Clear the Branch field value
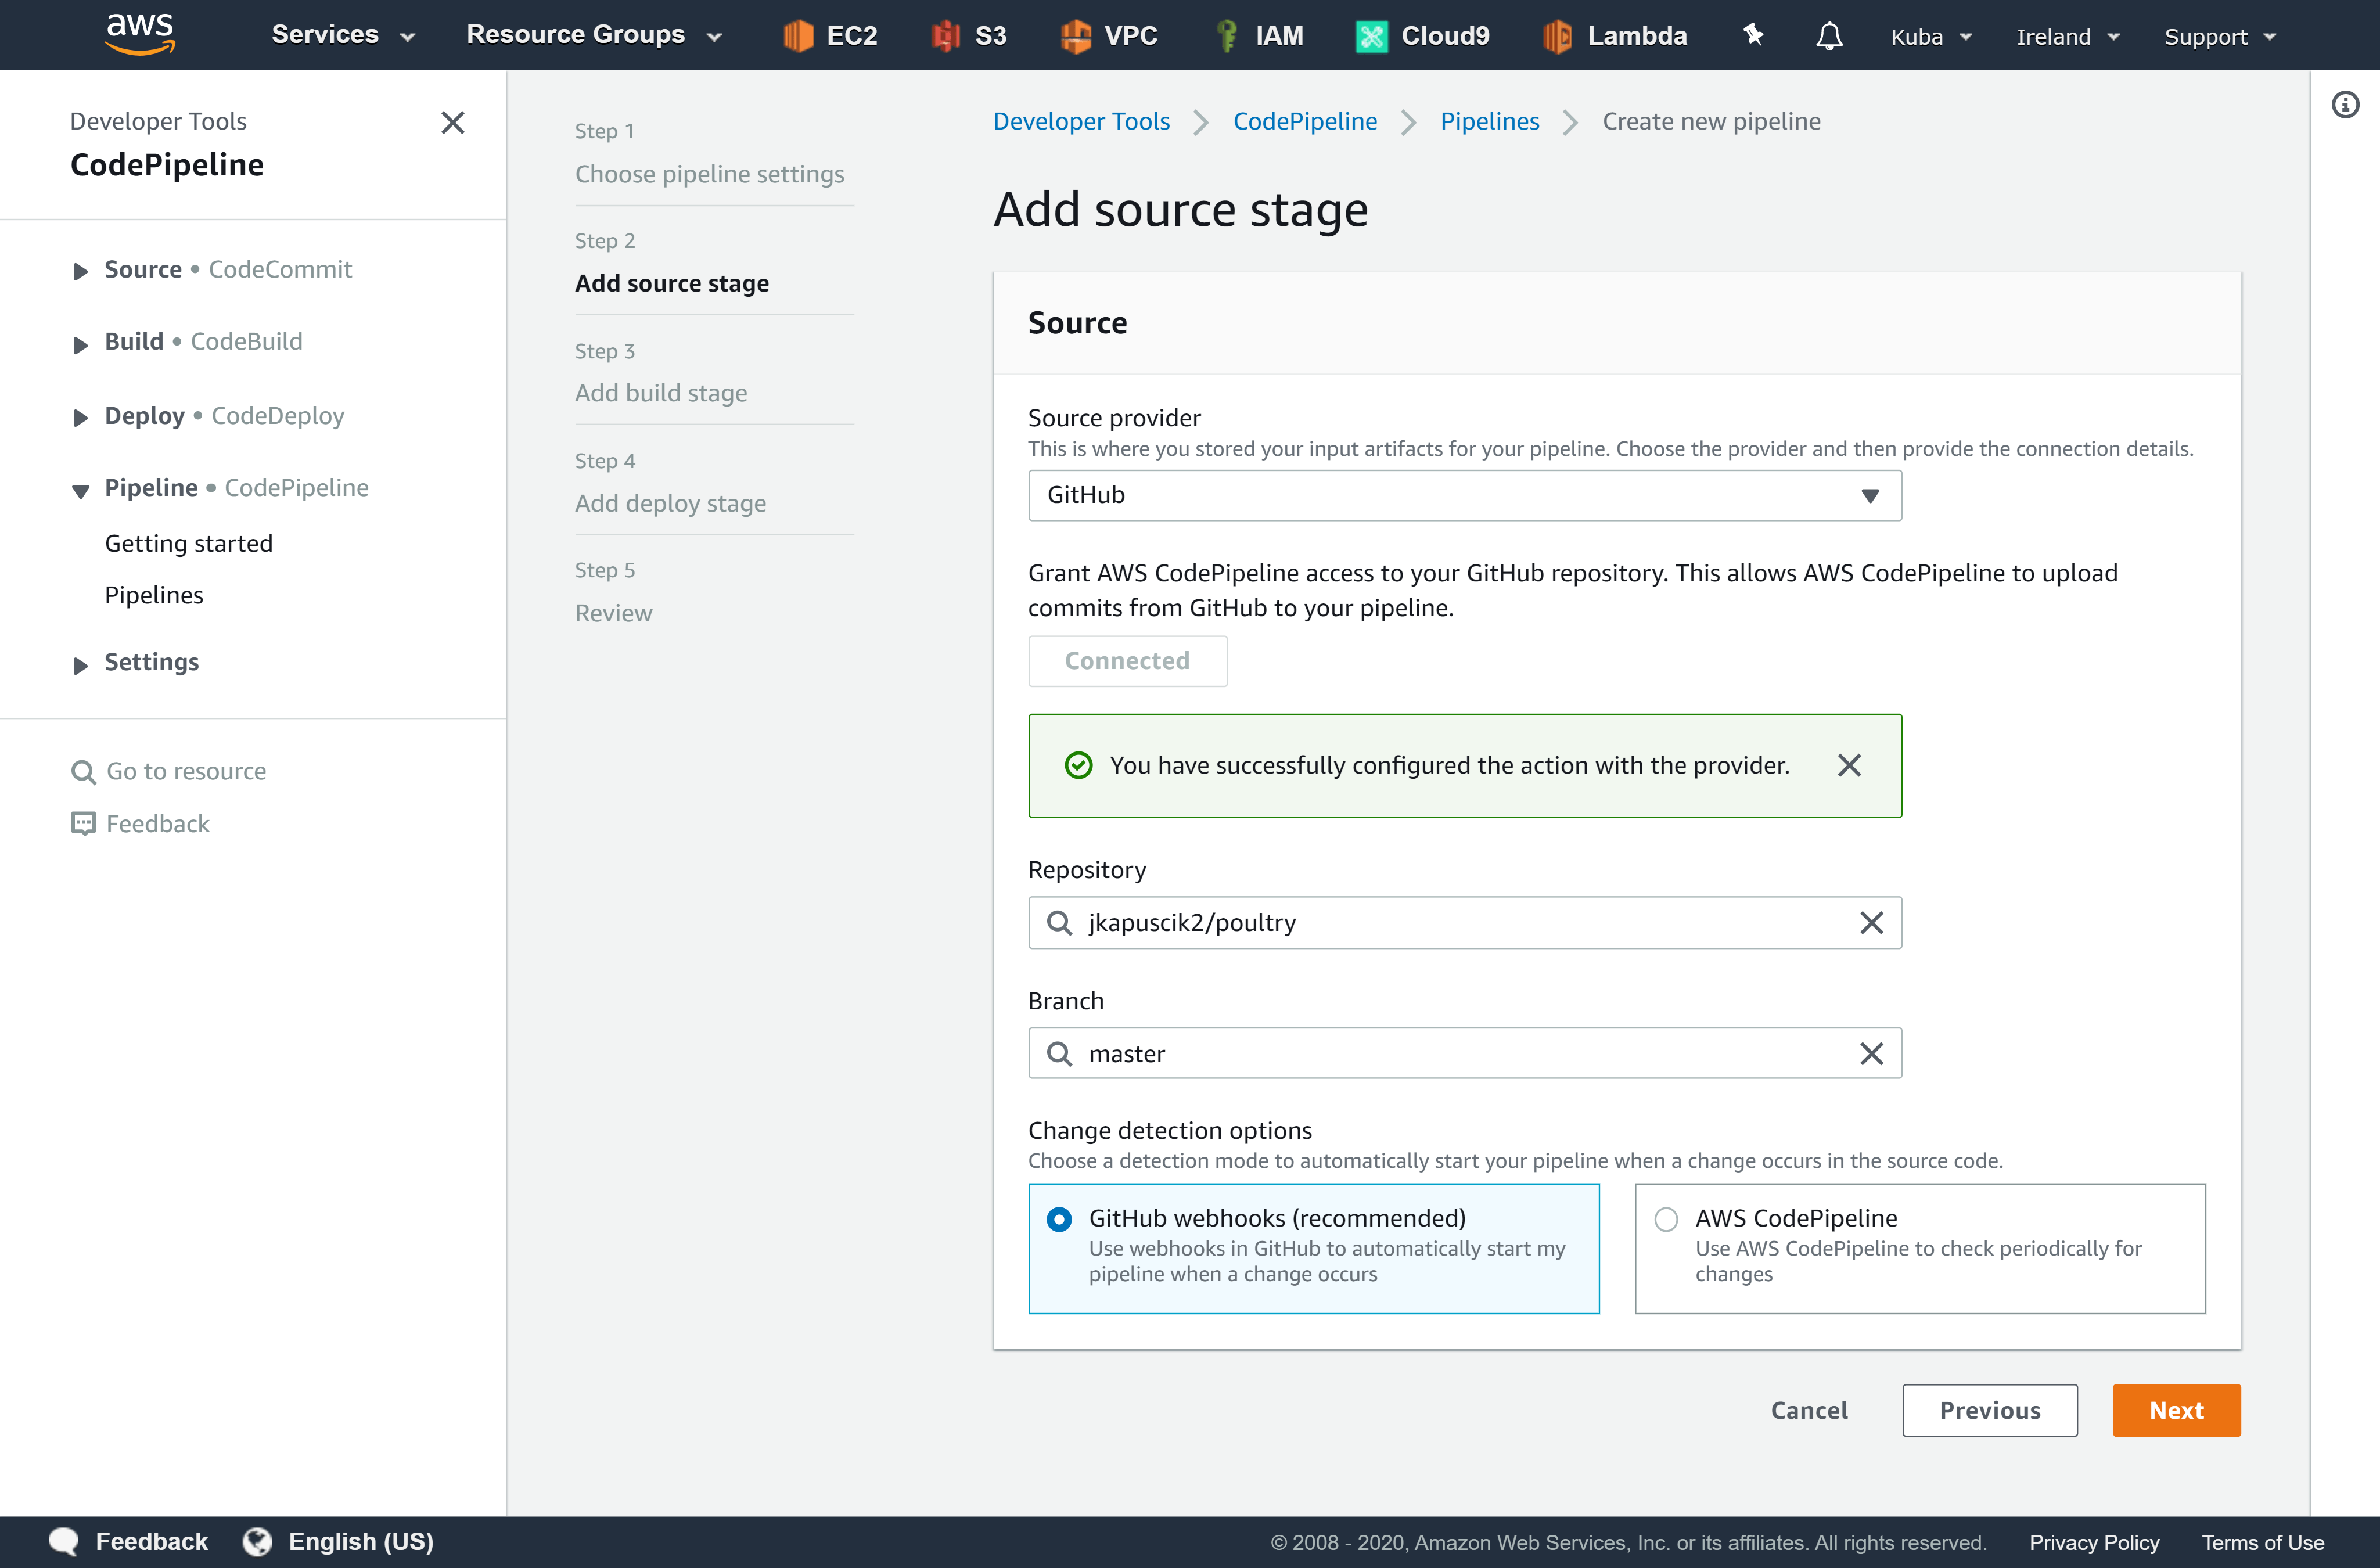This screenshot has width=2380, height=1568. pyautogui.click(x=1871, y=1053)
